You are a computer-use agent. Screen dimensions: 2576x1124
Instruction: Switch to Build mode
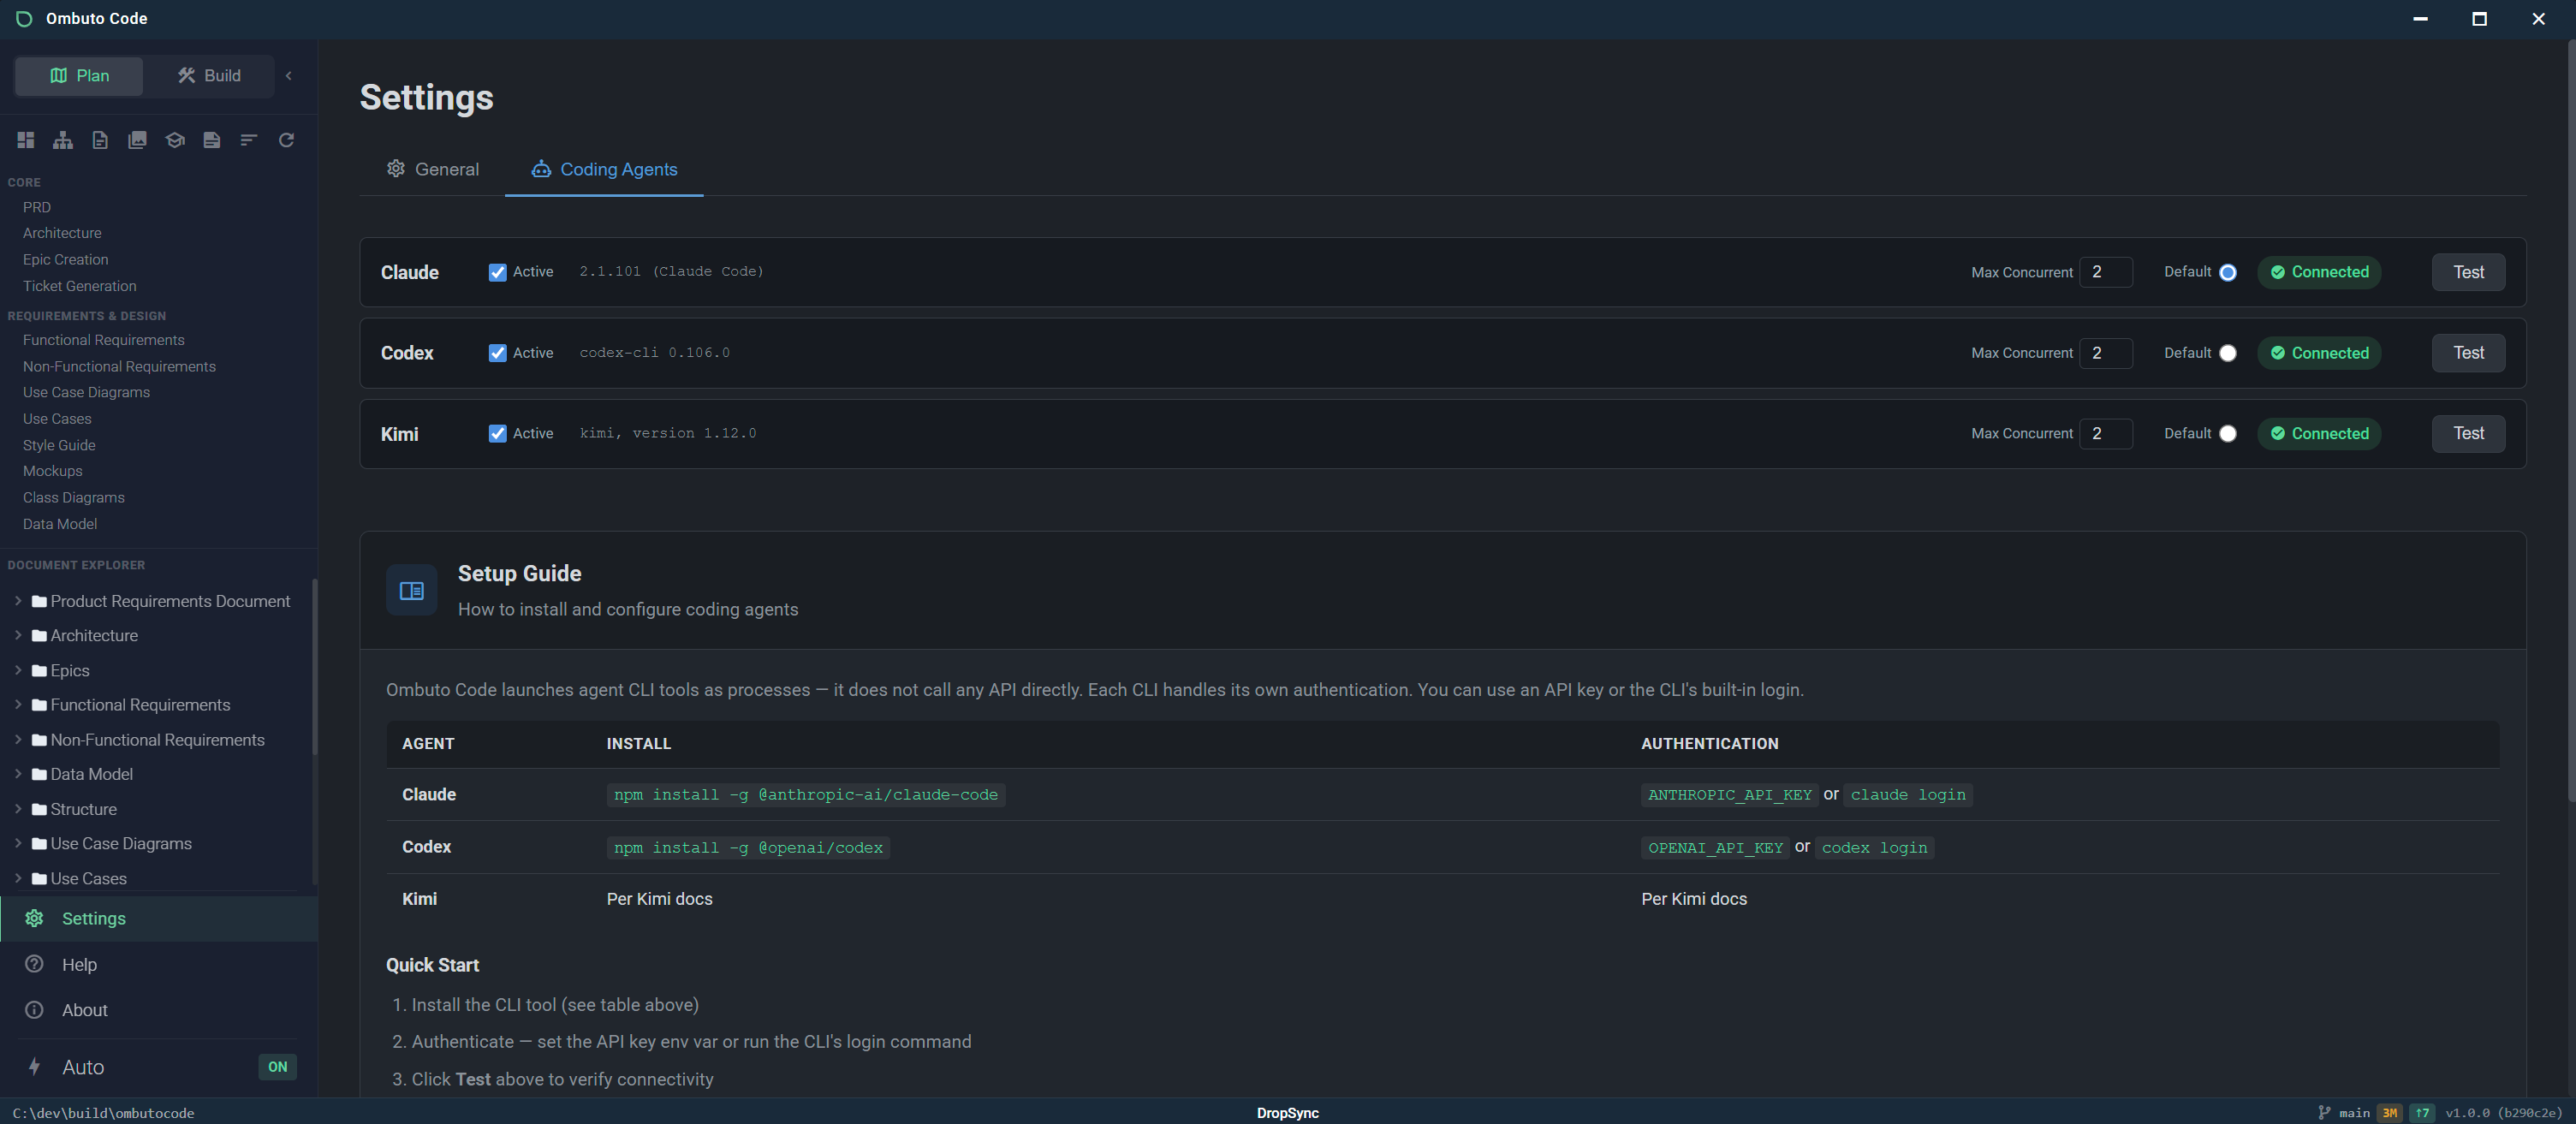coord(208,75)
